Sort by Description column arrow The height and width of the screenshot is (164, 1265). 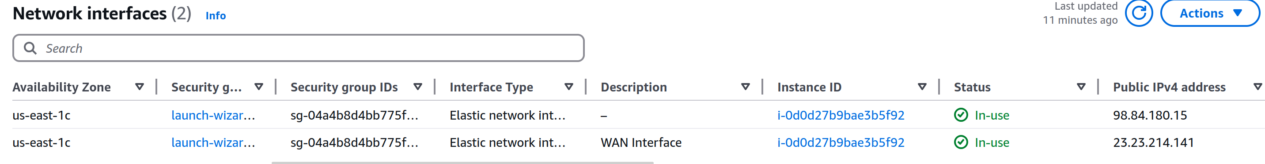click(746, 87)
